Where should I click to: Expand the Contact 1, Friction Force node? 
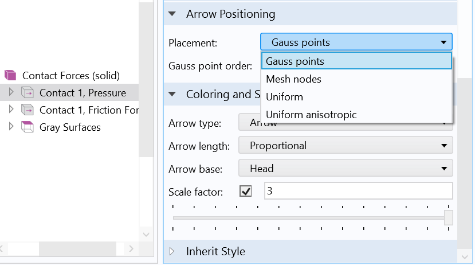tap(10, 110)
